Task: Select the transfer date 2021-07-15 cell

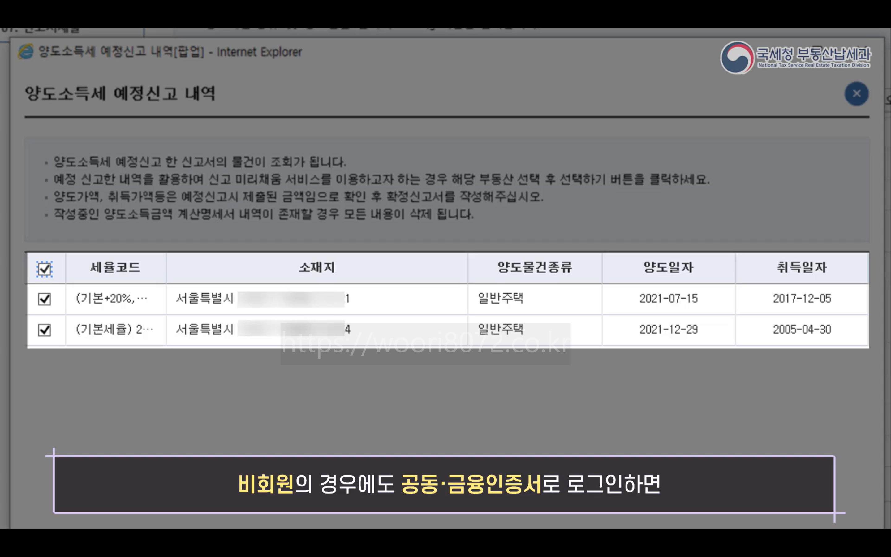Action: (668, 299)
